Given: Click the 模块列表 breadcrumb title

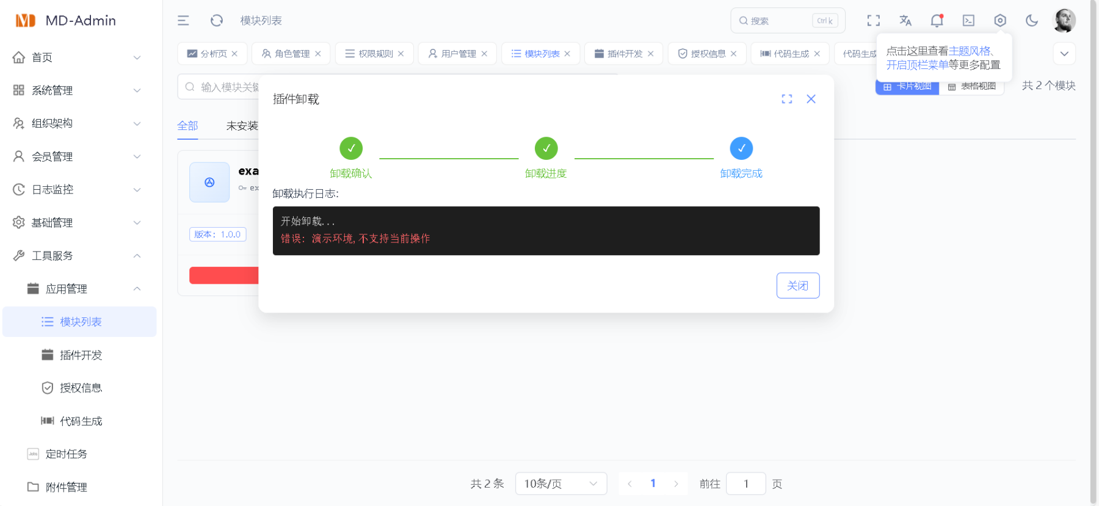Looking at the screenshot, I should point(261,21).
